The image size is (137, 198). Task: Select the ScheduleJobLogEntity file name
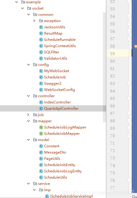[x=63, y=171]
